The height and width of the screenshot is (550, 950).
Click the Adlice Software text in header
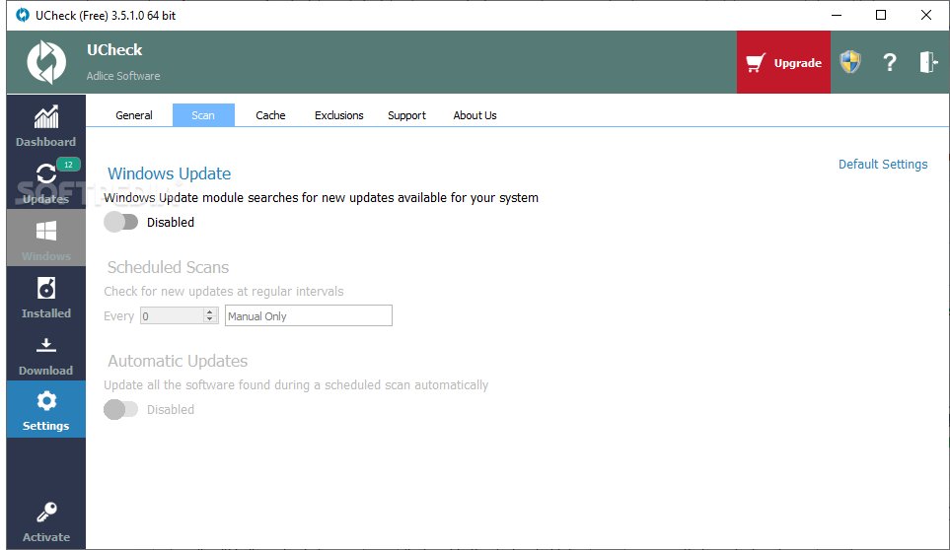(123, 76)
